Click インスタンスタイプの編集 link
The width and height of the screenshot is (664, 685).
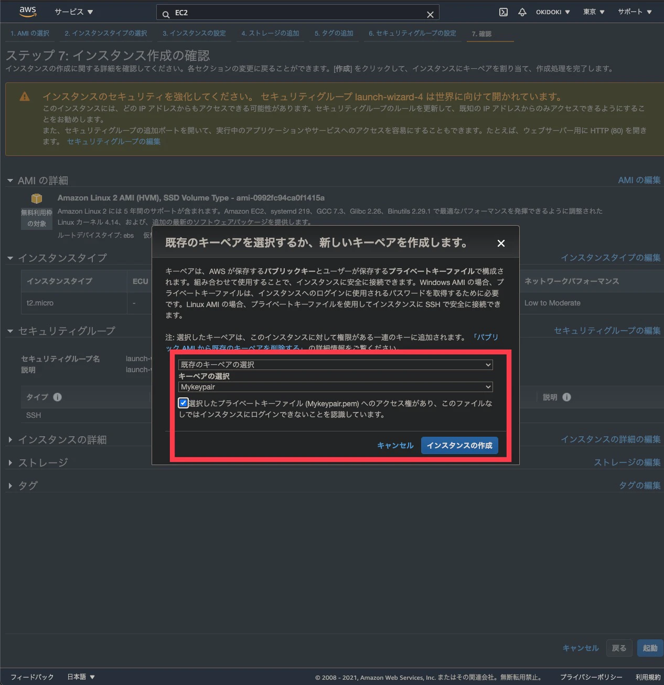pos(611,257)
